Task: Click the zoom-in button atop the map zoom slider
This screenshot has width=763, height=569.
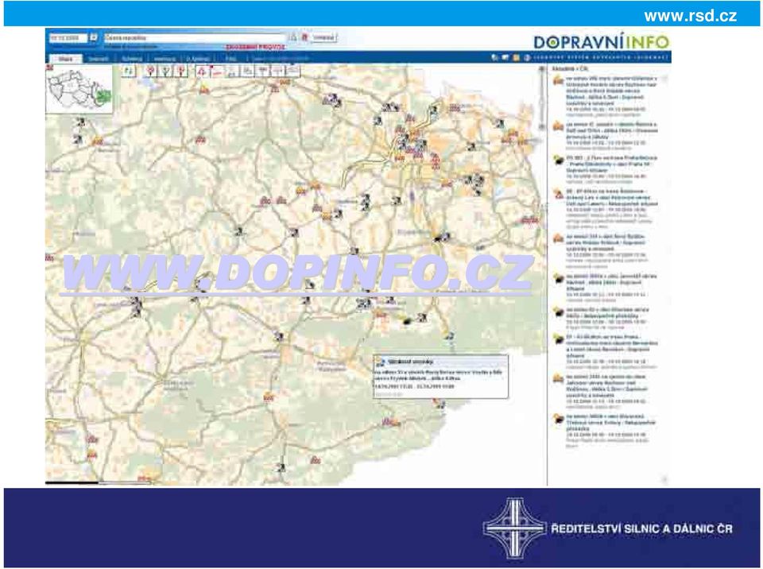Action: click(542, 70)
